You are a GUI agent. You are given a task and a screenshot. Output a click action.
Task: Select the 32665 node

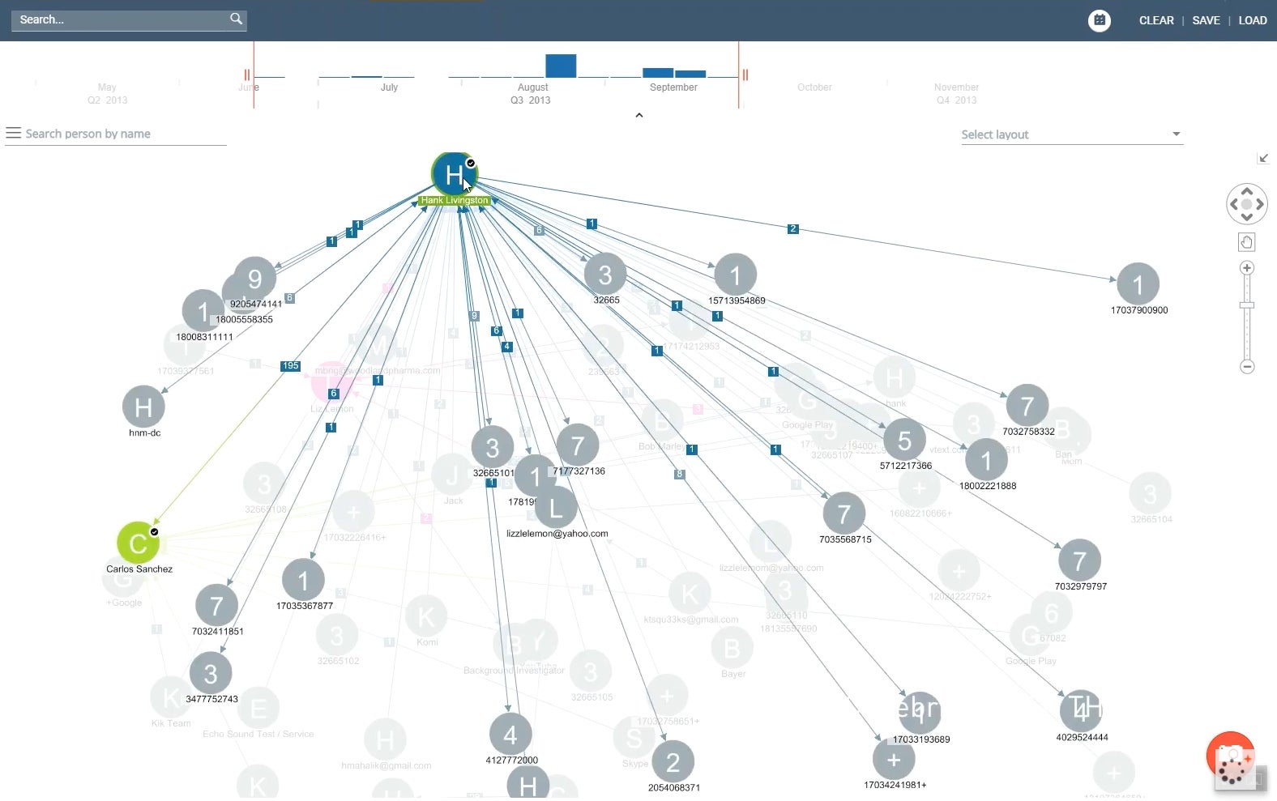(x=605, y=275)
